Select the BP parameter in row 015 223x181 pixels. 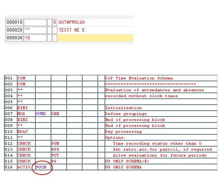(54, 161)
